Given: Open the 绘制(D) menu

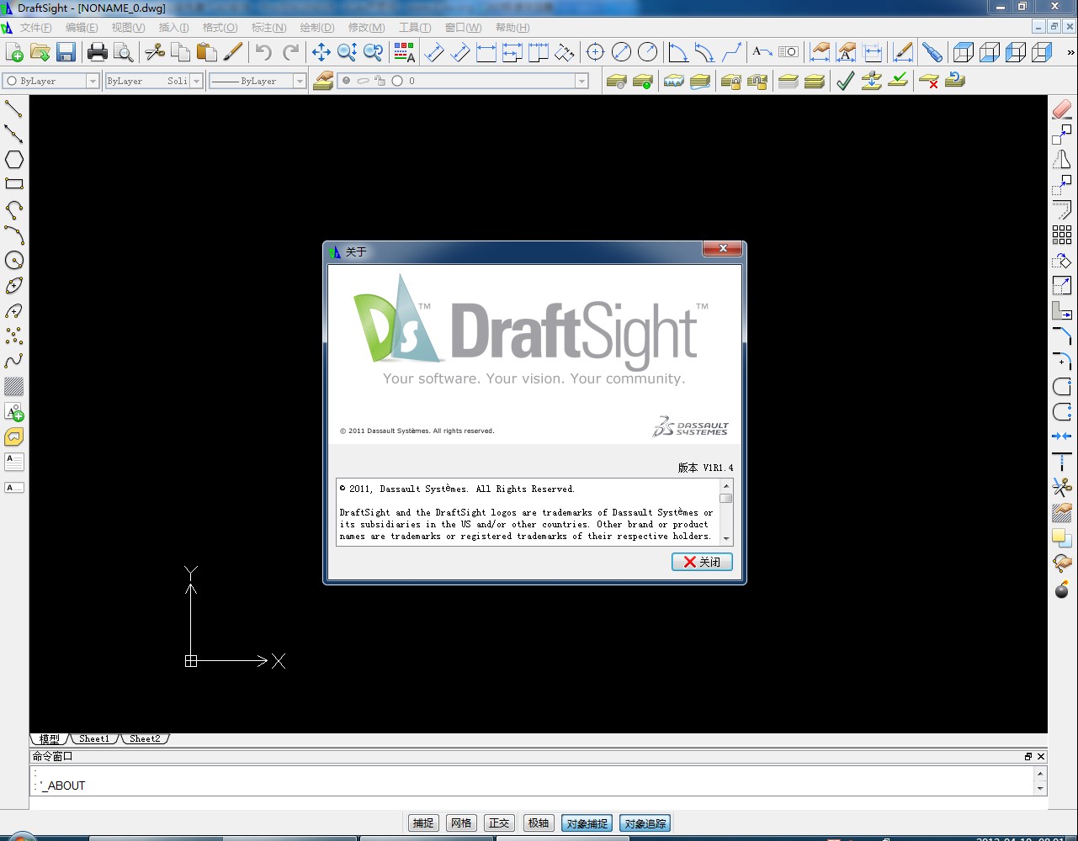Looking at the screenshot, I should [317, 28].
